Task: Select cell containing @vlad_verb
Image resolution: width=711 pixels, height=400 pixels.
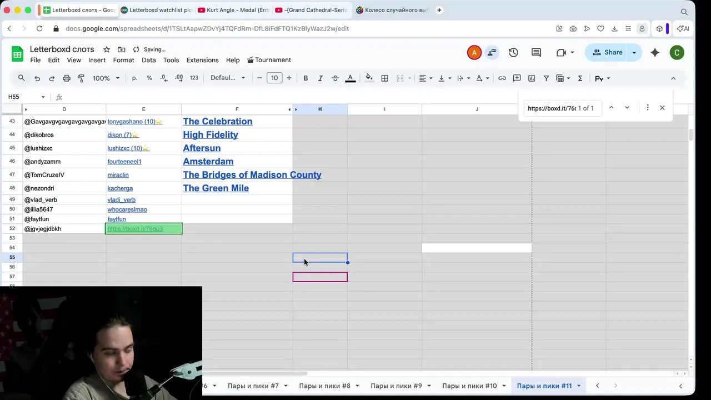Action: click(64, 199)
